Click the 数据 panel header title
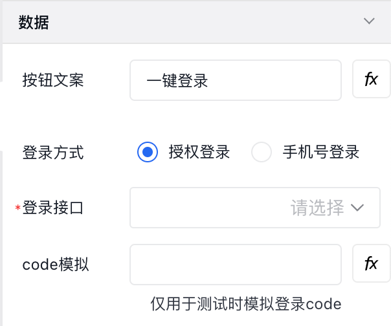The height and width of the screenshot is (326, 391). 34,22
